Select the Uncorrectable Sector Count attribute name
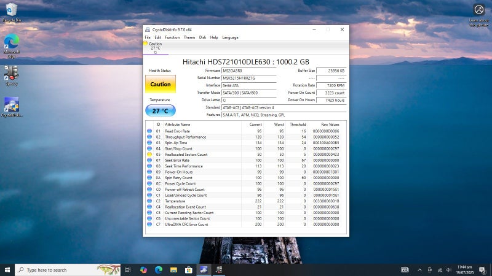492x276 pixels. (x=188, y=218)
